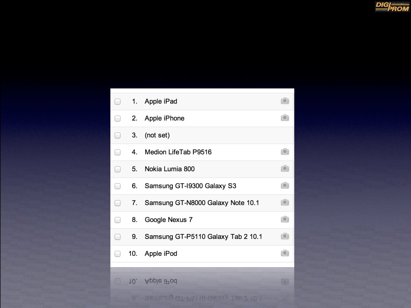Click row number 5. in the list
Viewport: 411px width, 308px height.
point(135,169)
